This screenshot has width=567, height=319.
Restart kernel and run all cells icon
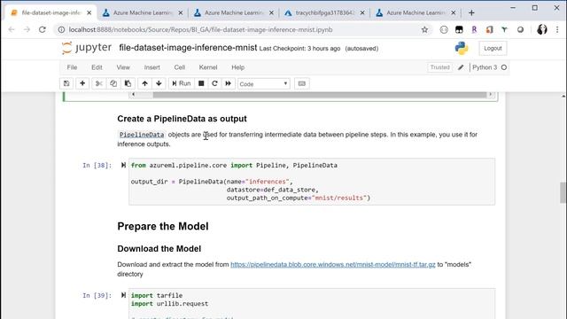(229, 83)
